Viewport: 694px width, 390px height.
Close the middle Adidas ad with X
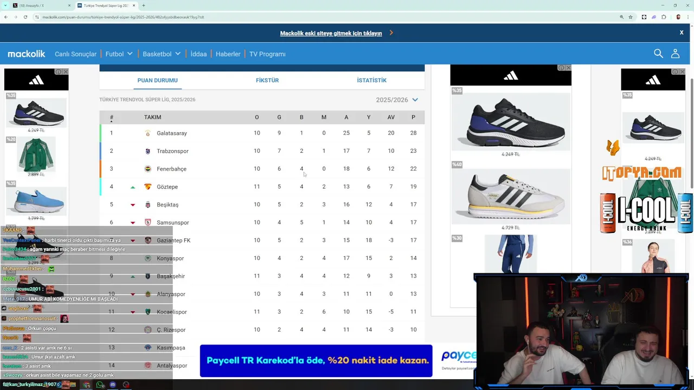pyautogui.click(x=568, y=68)
